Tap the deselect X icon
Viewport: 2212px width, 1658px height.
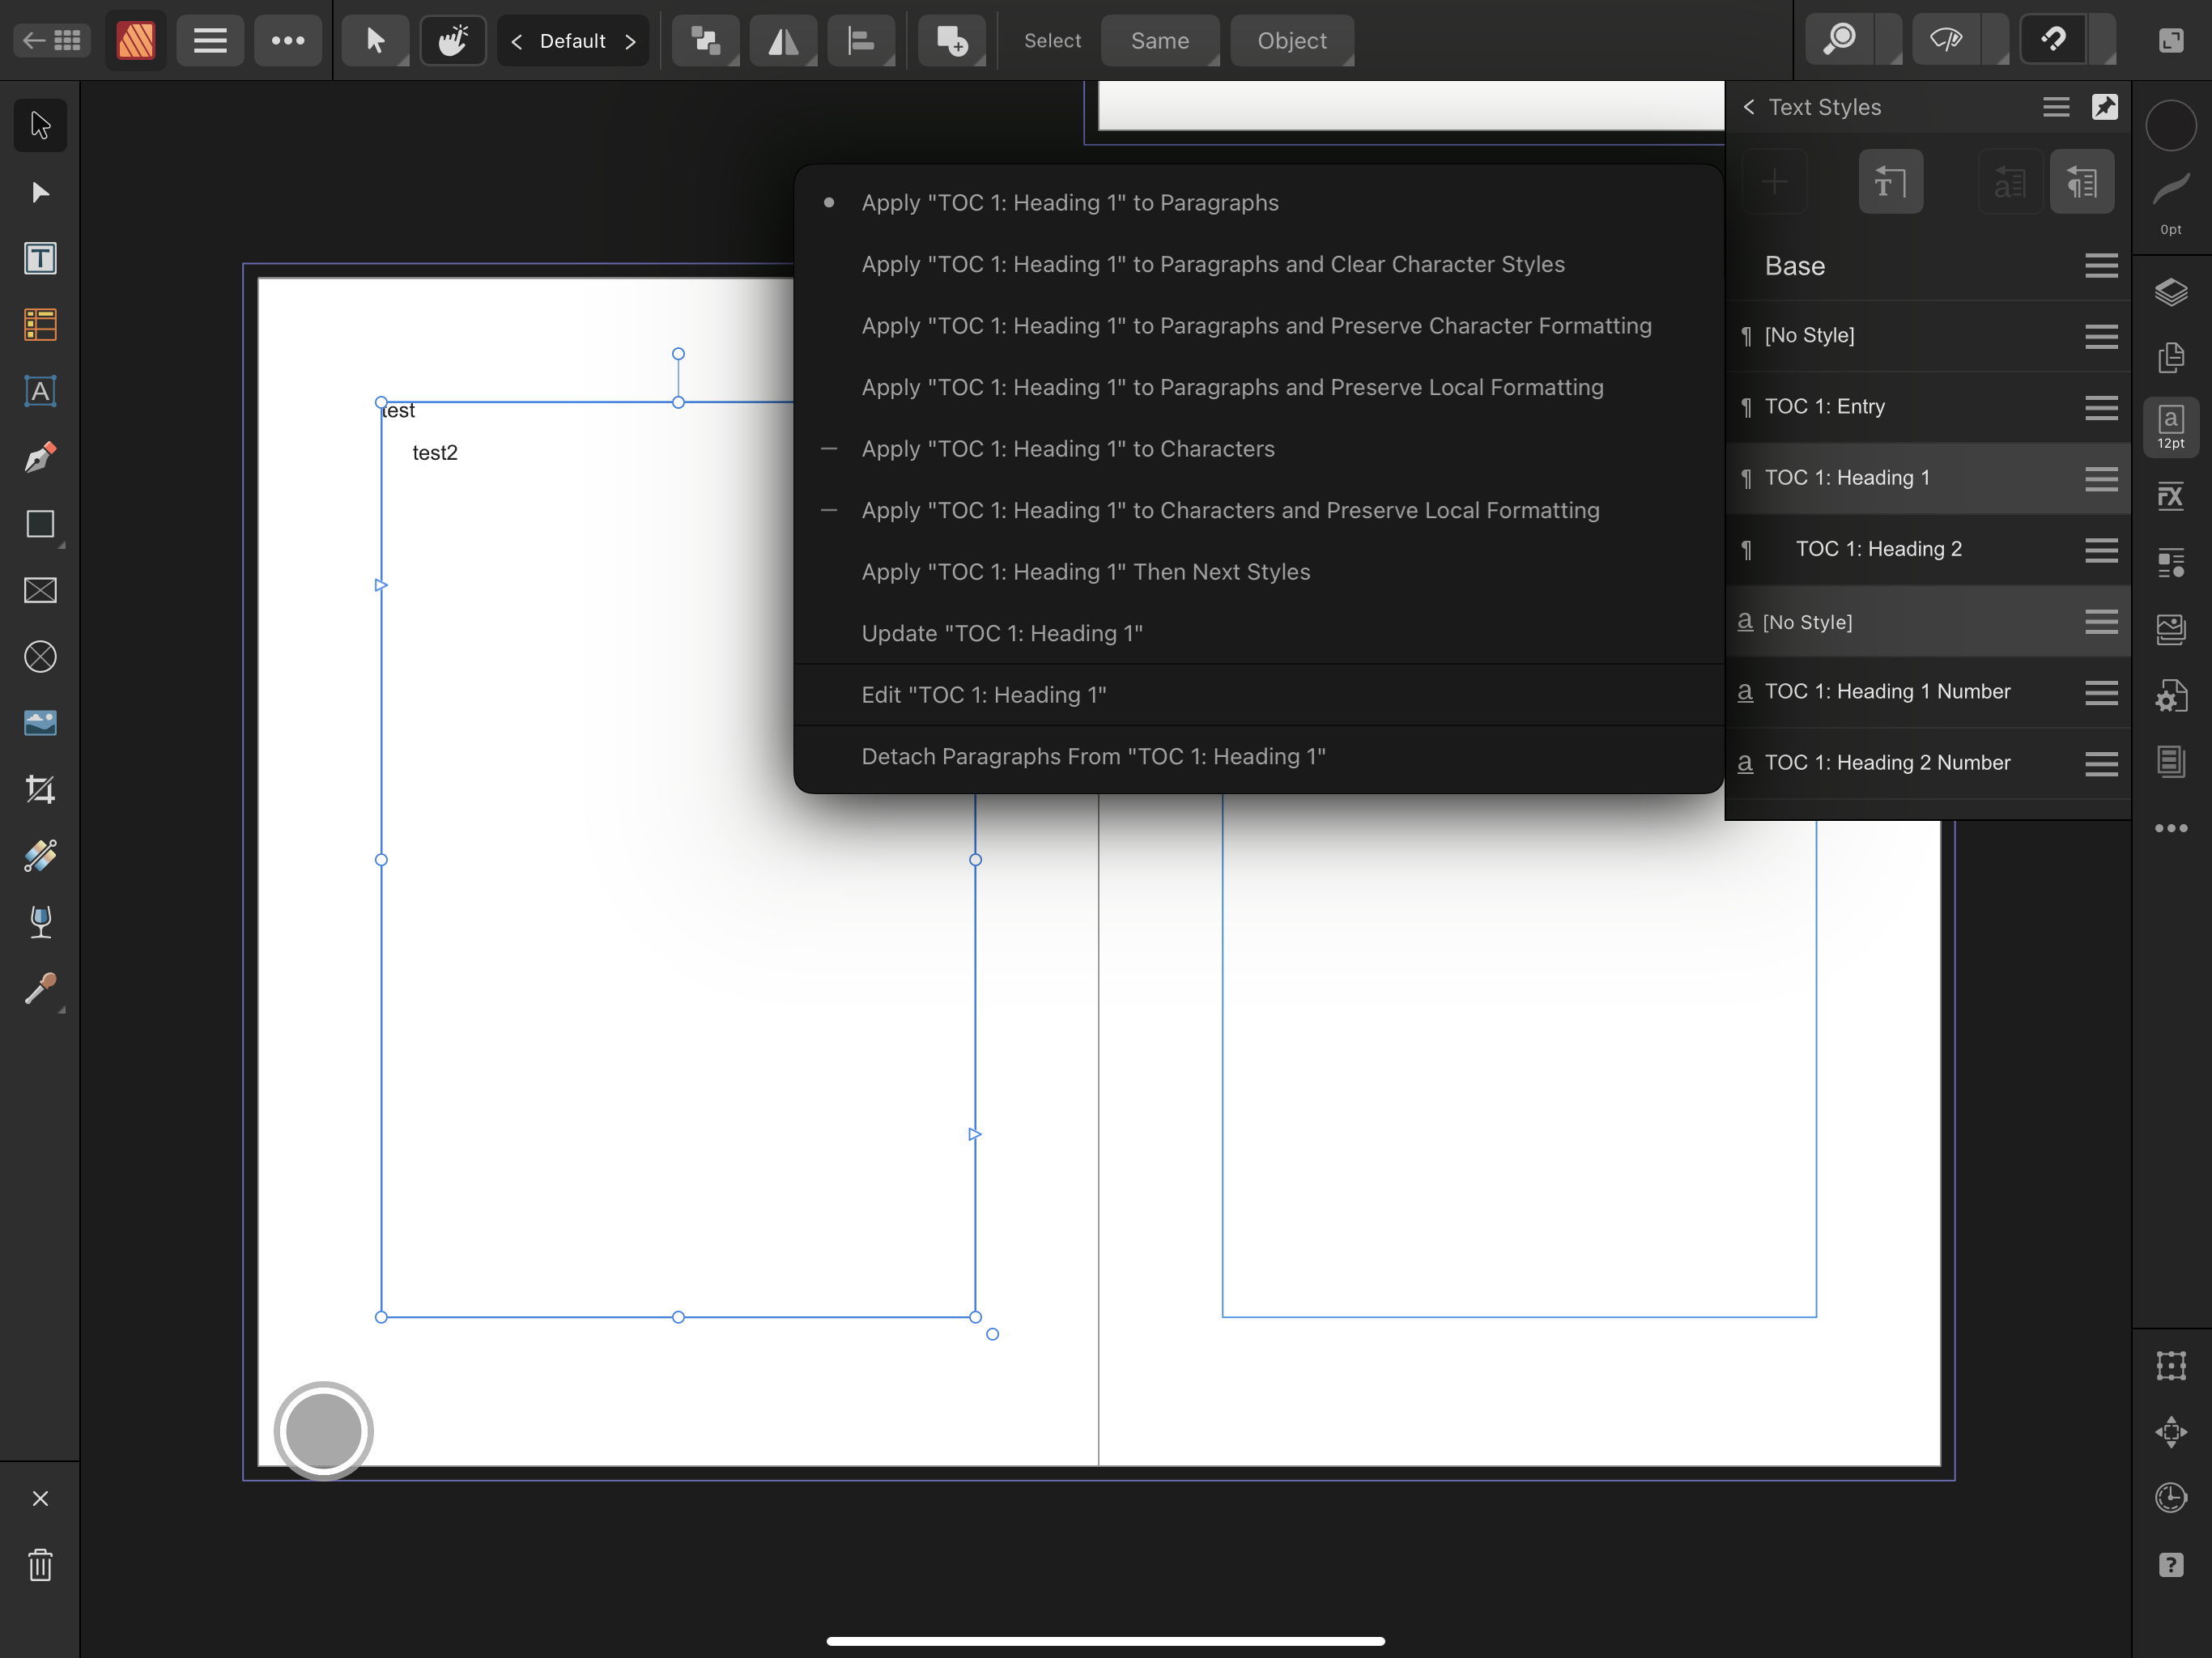tap(40, 1498)
